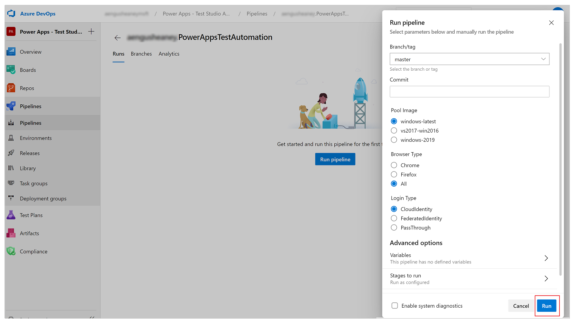Select the windows-latest pool image

point(394,121)
